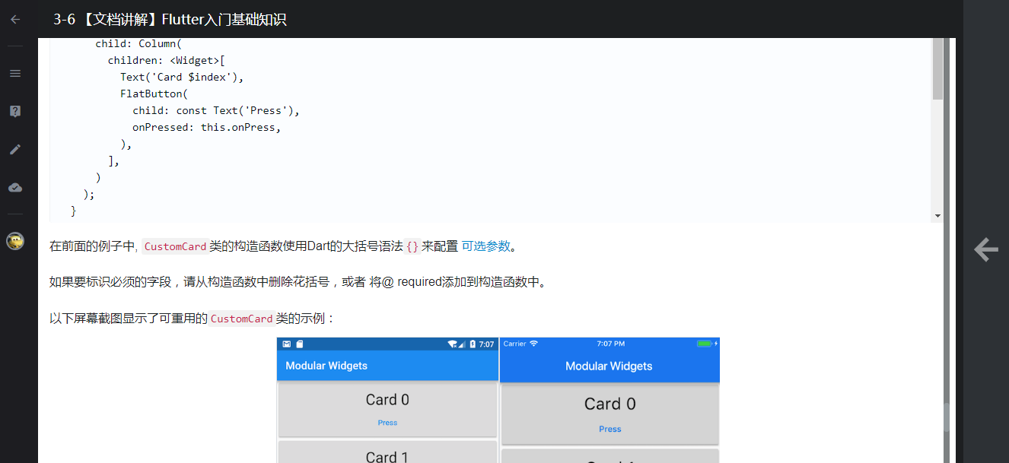Open the user avatar at sidebar bottom
Image resolution: width=1009 pixels, height=463 pixels.
(14, 242)
